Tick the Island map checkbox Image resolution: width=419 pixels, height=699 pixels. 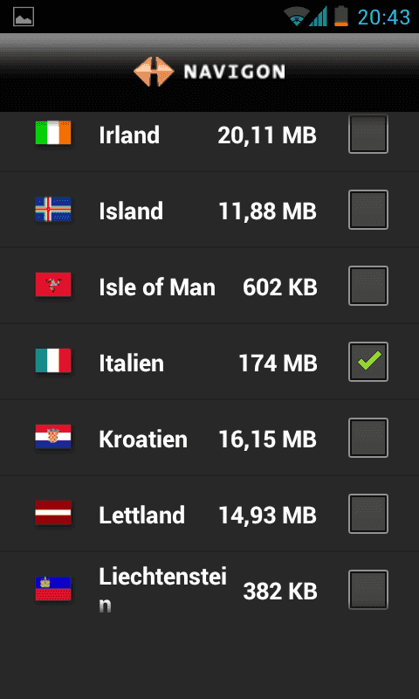tap(368, 210)
